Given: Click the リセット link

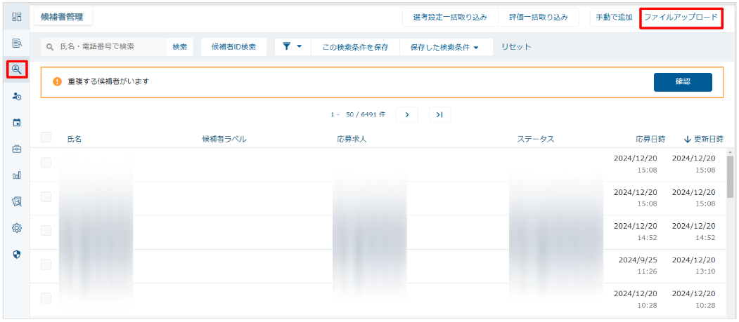Looking at the screenshot, I should (x=516, y=47).
